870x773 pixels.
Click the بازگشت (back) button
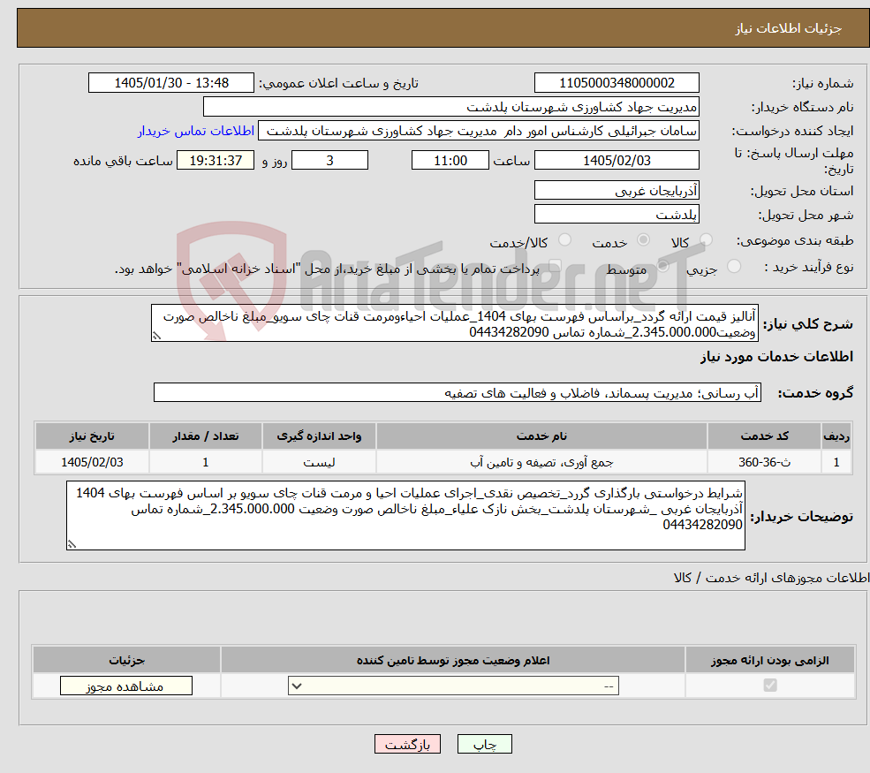(x=407, y=744)
